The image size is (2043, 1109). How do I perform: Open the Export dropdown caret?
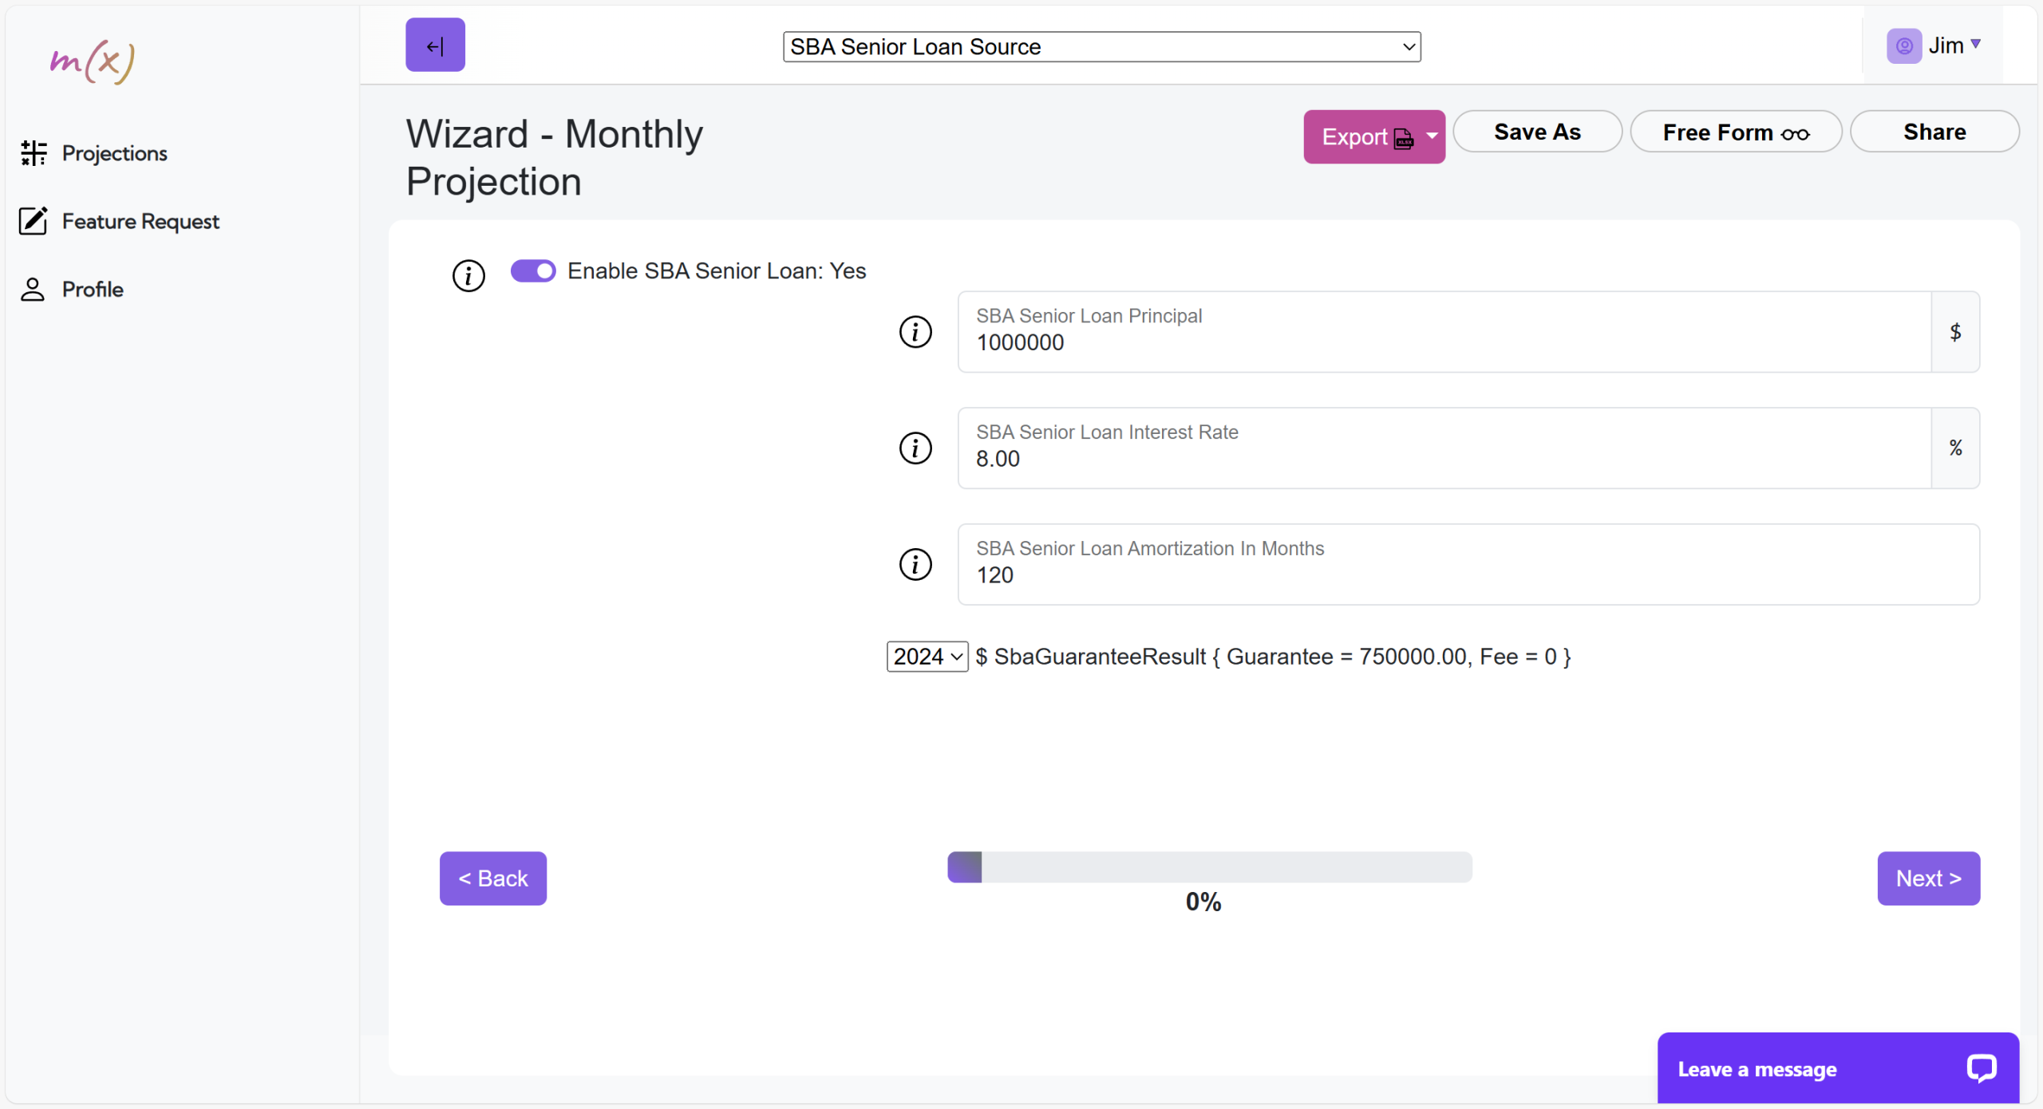[1432, 136]
